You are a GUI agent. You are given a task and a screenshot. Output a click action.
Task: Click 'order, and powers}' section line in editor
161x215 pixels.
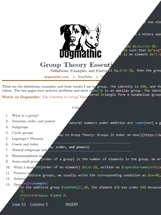(72, 147)
